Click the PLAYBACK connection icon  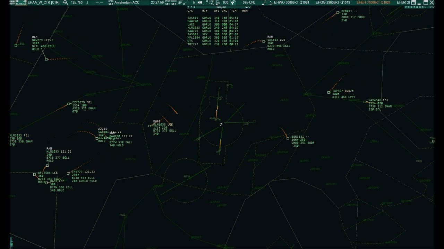point(21,2)
